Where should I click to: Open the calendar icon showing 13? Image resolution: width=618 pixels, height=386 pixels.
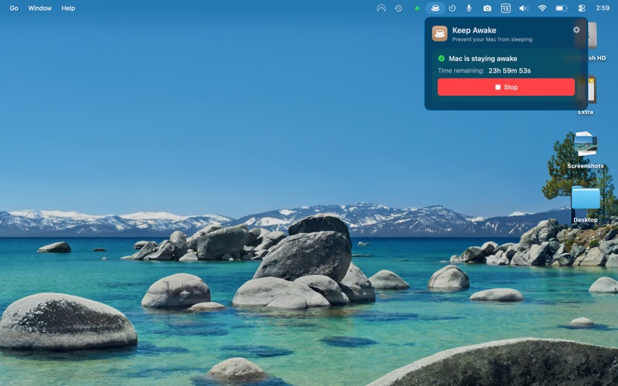(506, 8)
